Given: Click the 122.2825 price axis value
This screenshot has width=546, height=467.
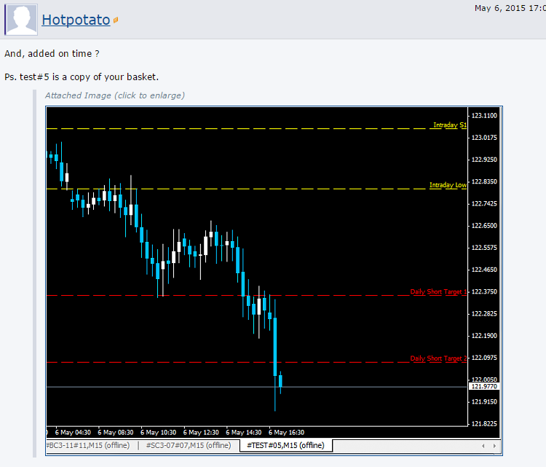Looking at the screenshot, I should tap(484, 314).
